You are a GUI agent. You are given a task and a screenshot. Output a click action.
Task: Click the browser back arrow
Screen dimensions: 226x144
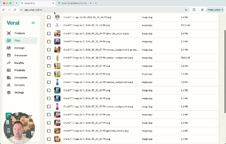(x=4, y=10)
